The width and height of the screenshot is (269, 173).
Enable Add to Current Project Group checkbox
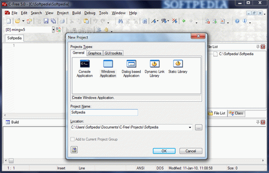[72, 139]
